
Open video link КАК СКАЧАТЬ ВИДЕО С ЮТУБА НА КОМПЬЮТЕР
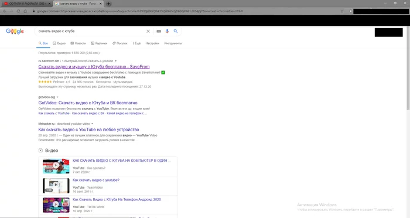pos(122,161)
